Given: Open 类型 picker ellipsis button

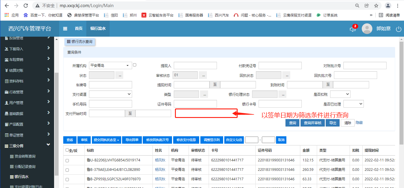Looking at the screenshot, I should pos(204,94).
